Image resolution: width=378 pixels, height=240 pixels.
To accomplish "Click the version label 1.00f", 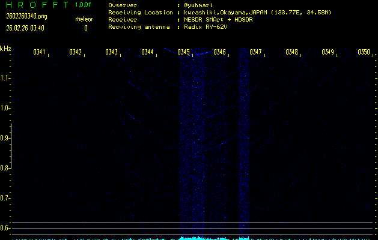I will (83, 5).
